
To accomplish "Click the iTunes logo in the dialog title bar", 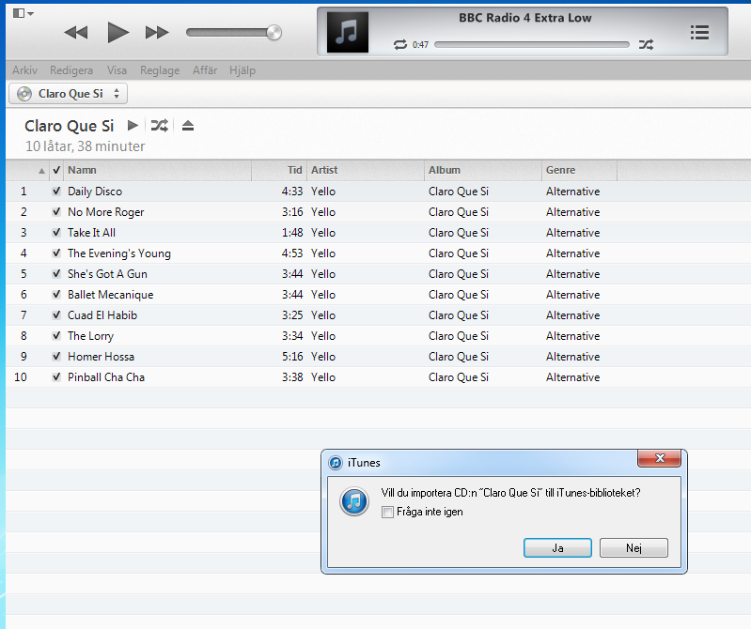I will tap(336, 463).
